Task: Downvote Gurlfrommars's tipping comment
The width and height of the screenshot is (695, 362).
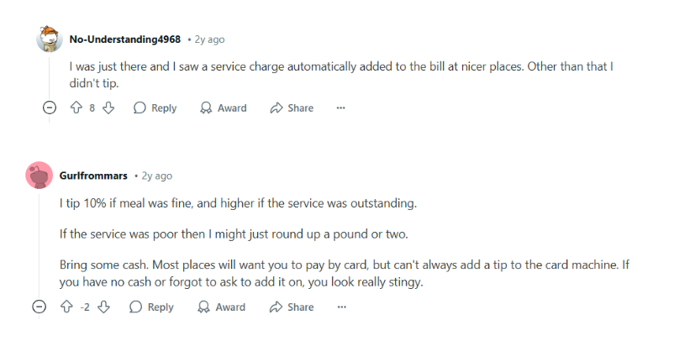Action: [104, 307]
